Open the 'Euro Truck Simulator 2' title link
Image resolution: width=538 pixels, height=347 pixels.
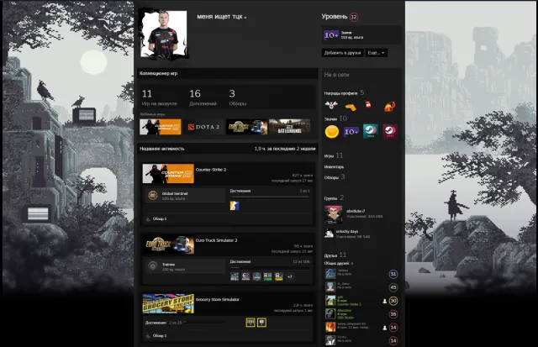(x=216, y=240)
